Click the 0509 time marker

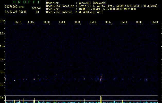coord(139,22)
